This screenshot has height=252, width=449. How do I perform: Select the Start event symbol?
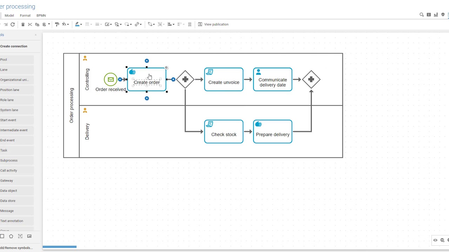(17, 120)
